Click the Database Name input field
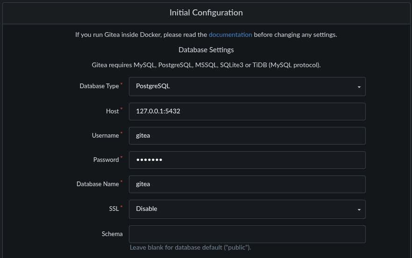412x258 pixels. point(247,184)
